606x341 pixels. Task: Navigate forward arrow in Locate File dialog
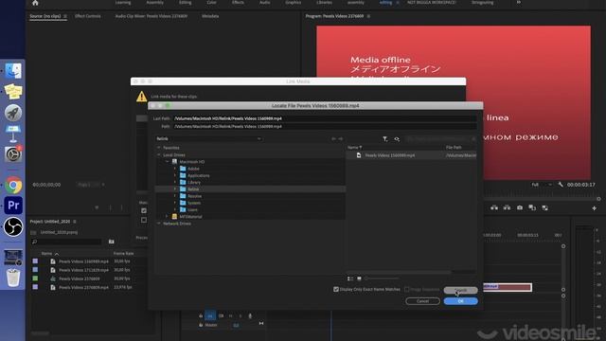[341, 139]
